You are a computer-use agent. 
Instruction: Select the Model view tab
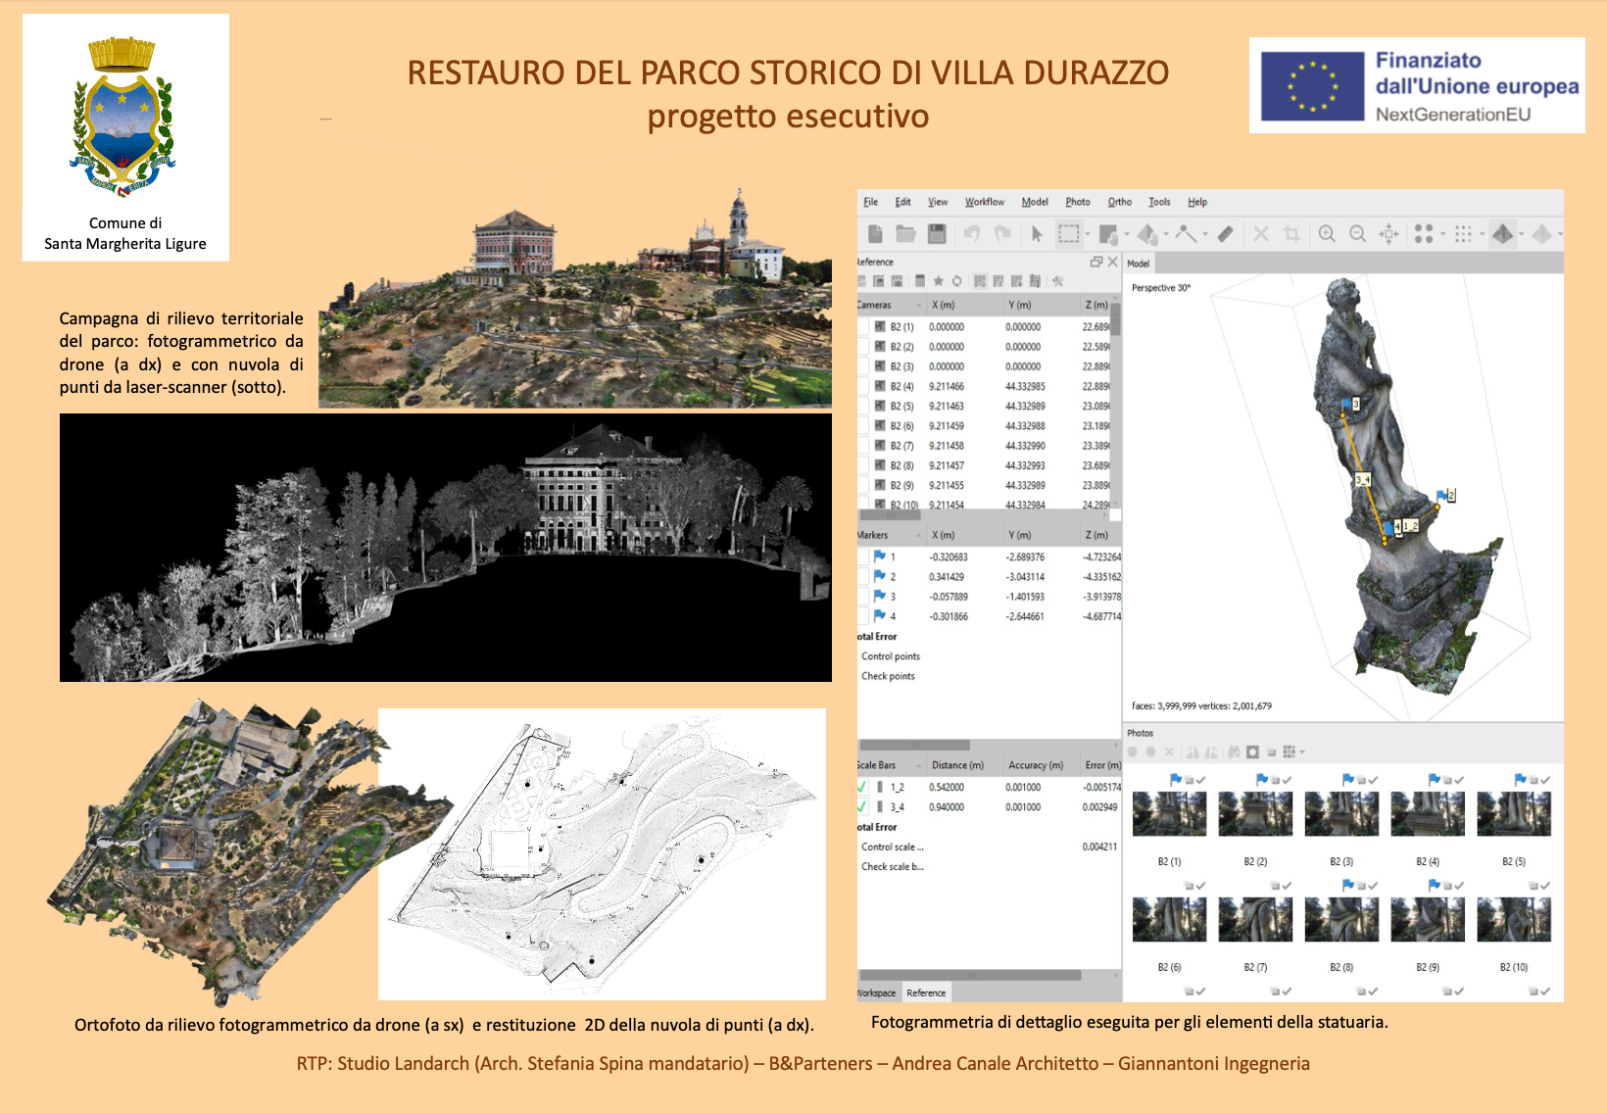[x=1139, y=264]
